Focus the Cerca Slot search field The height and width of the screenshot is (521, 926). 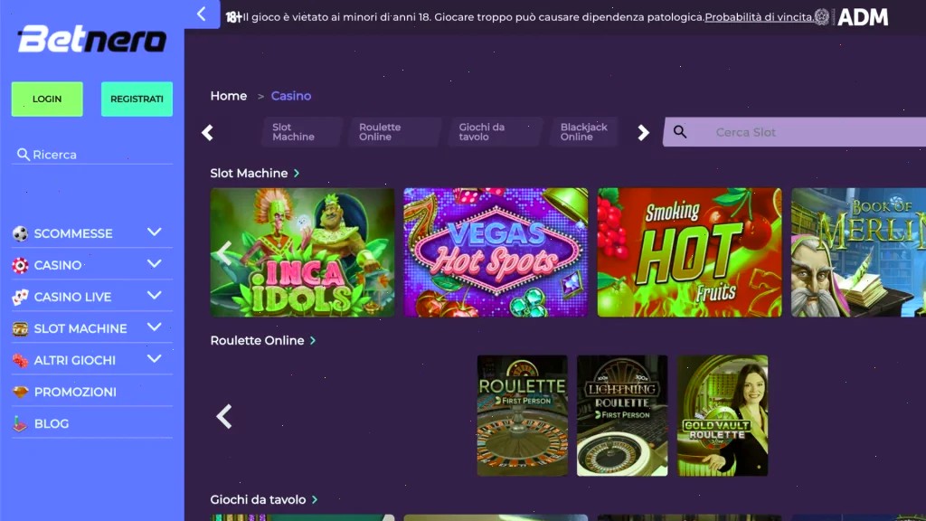pos(794,132)
